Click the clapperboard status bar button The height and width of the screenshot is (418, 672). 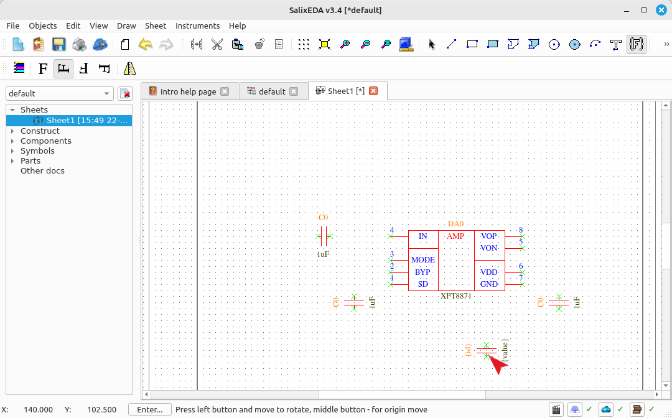pyautogui.click(x=556, y=410)
